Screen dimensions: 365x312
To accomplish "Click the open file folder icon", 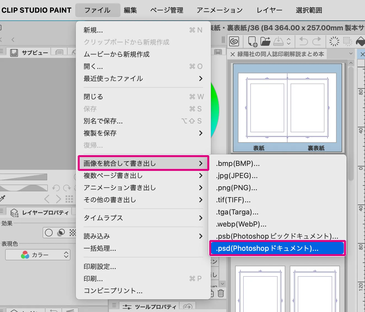I will click(265, 41).
